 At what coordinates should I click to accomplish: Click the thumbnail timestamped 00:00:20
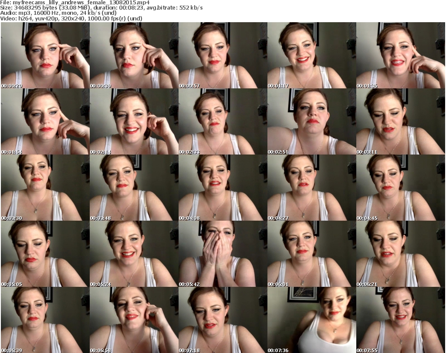(x=45, y=55)
